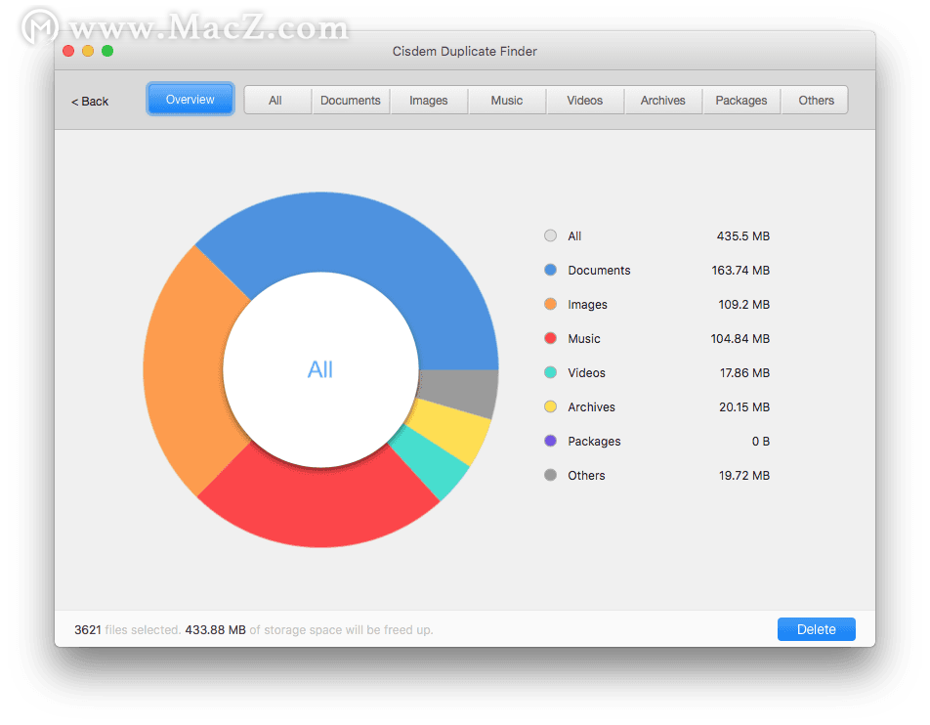Switch to the All tab
Viewport: 930px width, 725px height.
275,101
